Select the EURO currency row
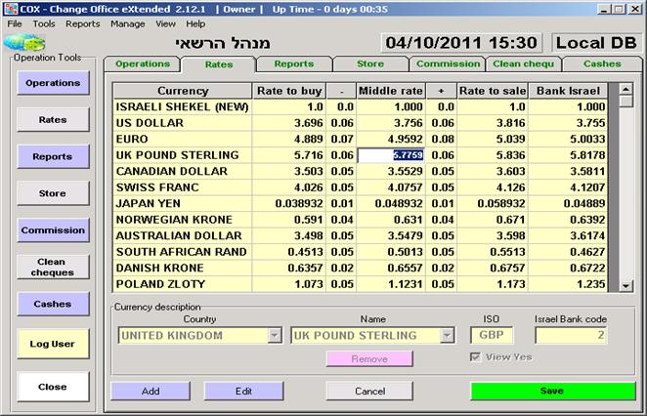Screen dimensions: 647x416 coord(181,140)
